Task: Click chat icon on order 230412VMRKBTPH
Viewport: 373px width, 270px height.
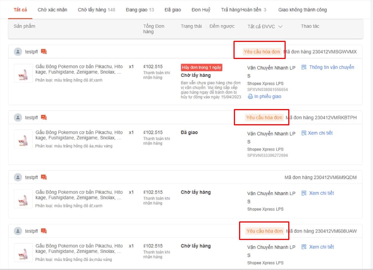Action: tap(44, 118)
